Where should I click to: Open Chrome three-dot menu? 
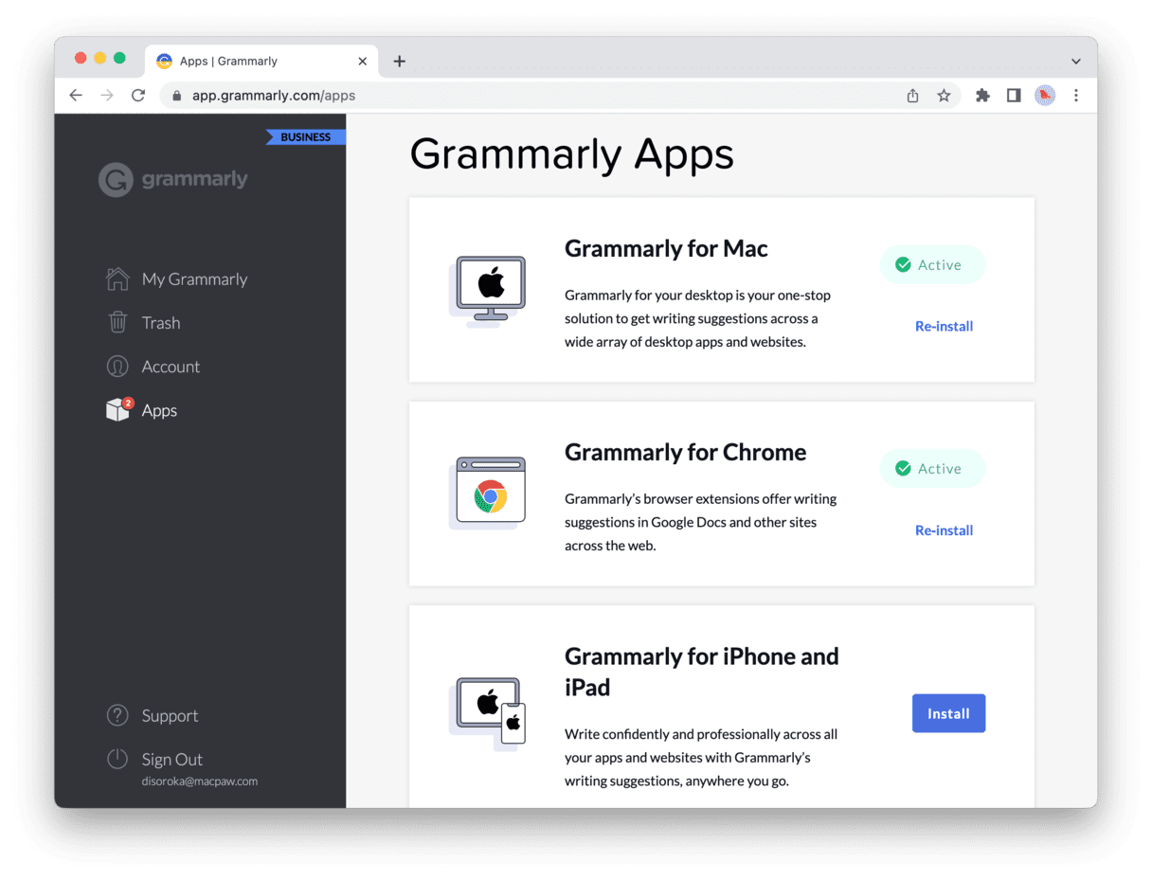point(1076,96)
